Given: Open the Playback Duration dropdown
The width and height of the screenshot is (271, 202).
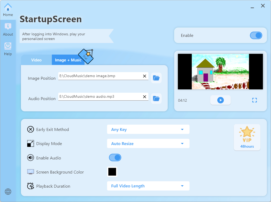Looking at the screenshot, I should 148,186.
